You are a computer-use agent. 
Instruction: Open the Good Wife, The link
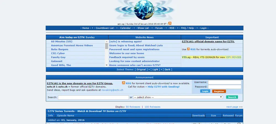click(x=61, y=65)
